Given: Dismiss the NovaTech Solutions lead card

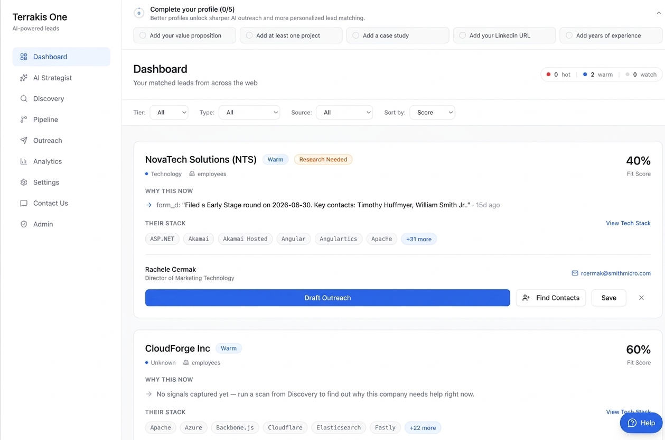Looking at the screenshot, I should click(x=641, y=298).
